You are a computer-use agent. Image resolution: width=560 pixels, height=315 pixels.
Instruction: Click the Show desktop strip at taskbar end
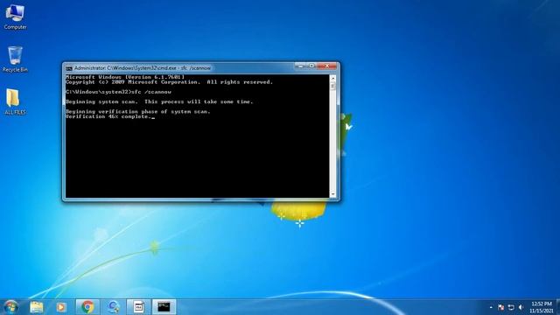tap(558, 307)
